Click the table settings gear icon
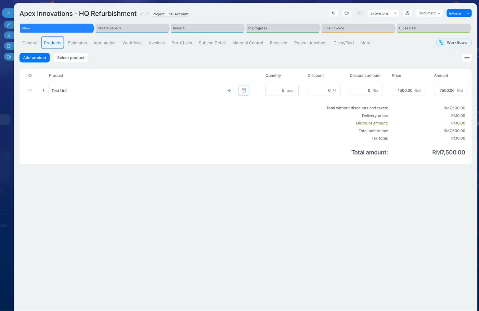The image size is (479, 311). [30, 76]
